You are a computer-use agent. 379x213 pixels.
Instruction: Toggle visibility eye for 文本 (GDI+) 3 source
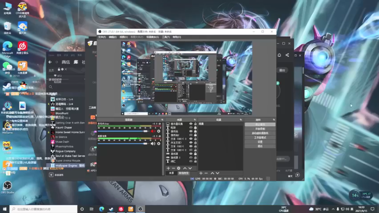191,139
